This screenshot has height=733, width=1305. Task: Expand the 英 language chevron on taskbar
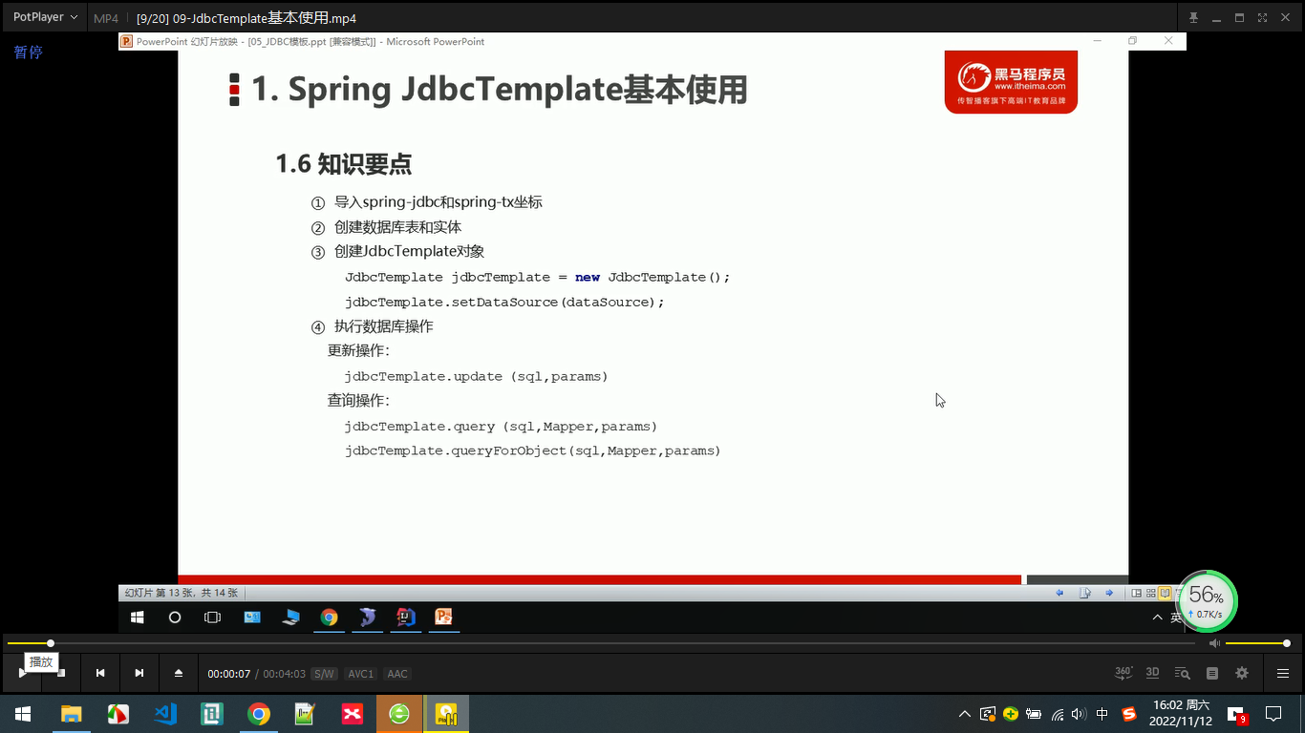[x=1157, y=617]
